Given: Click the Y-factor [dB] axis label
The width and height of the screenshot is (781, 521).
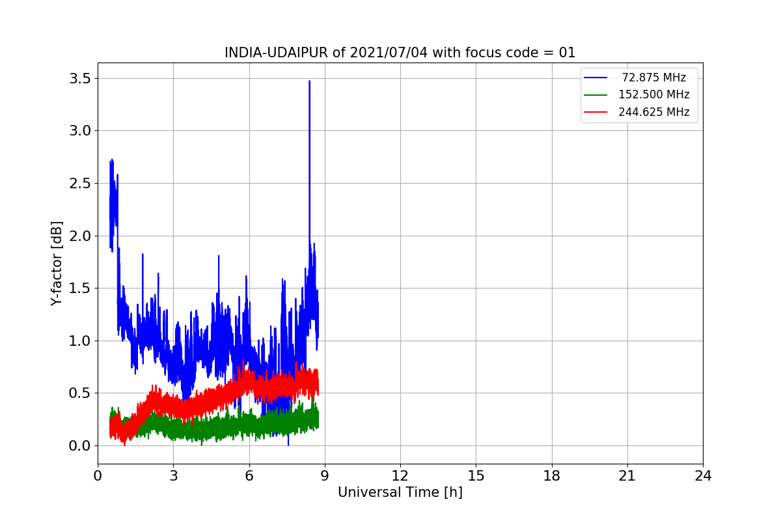Looking at the screenshot, I should click(57, 264).
